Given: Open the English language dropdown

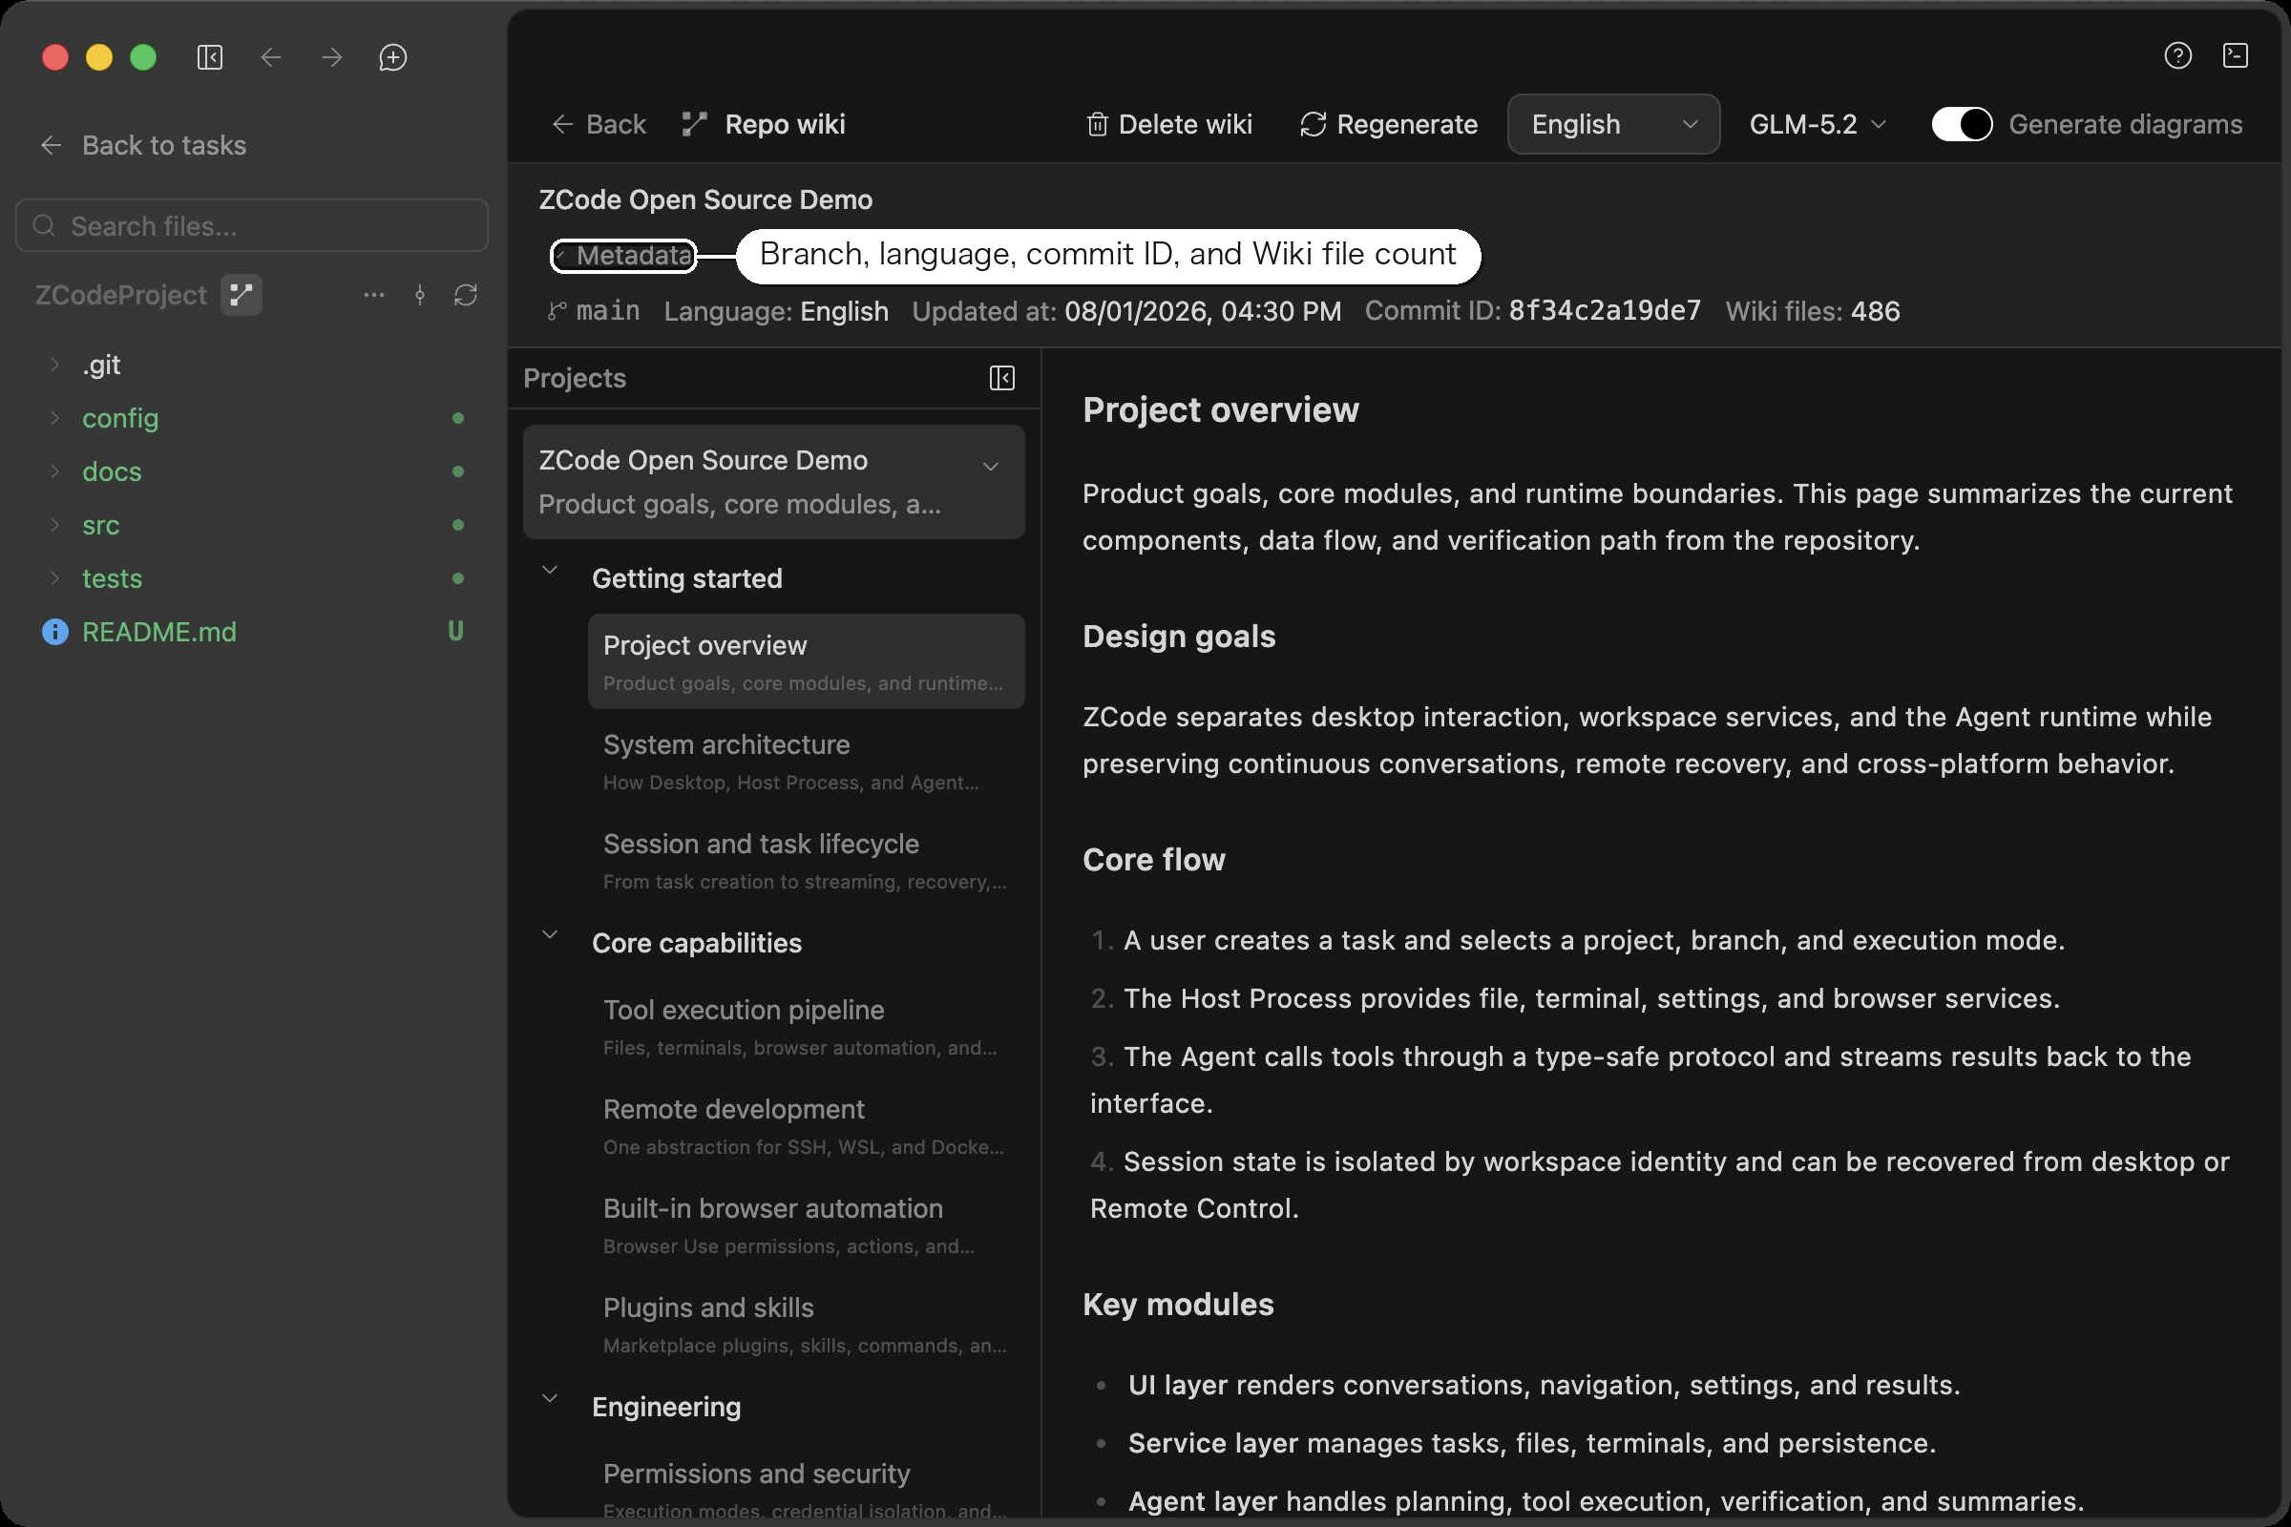Looking at the screenshot, I should tap(1613, 125).
